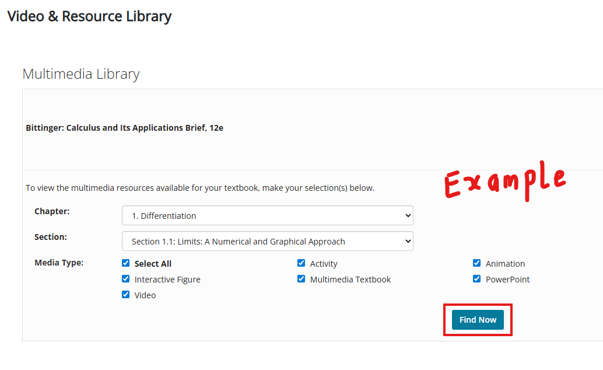This screenshot has height=370, width=603.
Task: Uncheck the Multimedia Textbook checkbox
Action: (x=301, y=278)
